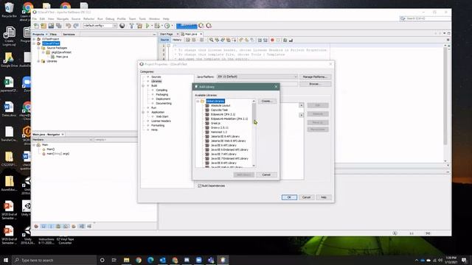Select the Main.java file icon in the Projects tree
The height and width of the screenshot is (265, 472).
click(x=52, y=57)
